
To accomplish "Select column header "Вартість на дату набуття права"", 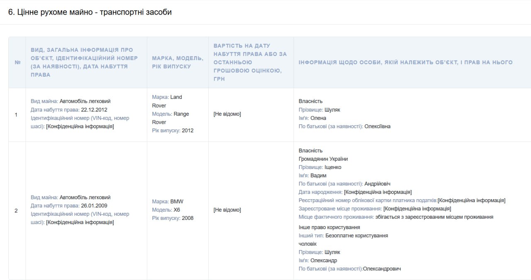I will 250,62.
